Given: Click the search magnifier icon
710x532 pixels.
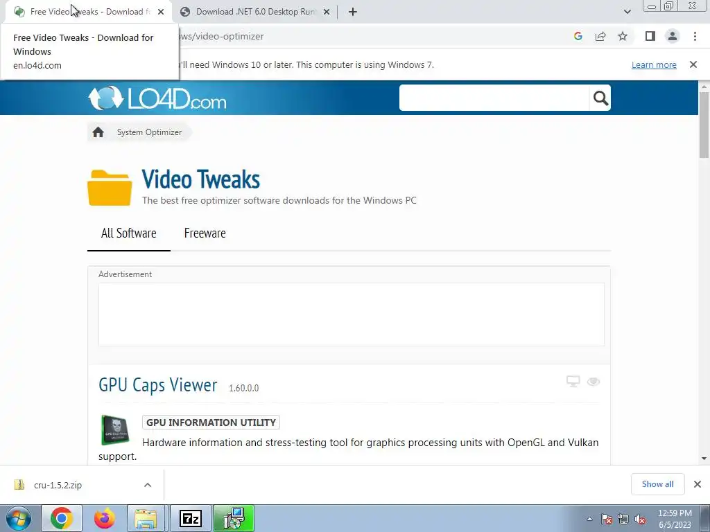Looking at the screenshot, I should pyautogui.click(x=600, y=98).
